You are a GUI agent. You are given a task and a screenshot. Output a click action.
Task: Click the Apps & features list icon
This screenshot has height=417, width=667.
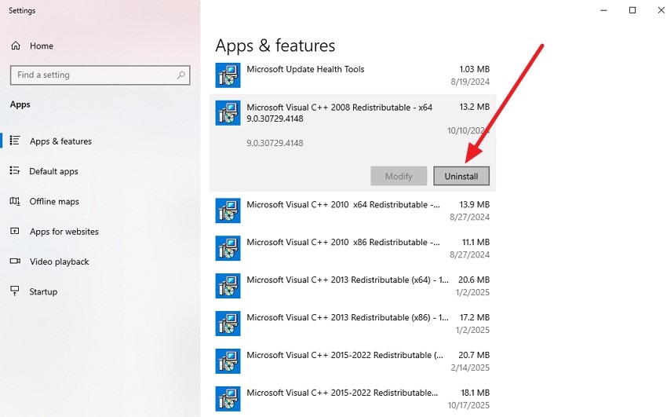(15, 141)
